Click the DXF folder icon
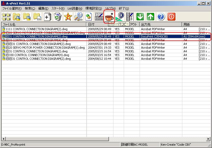 pos(37,17)
